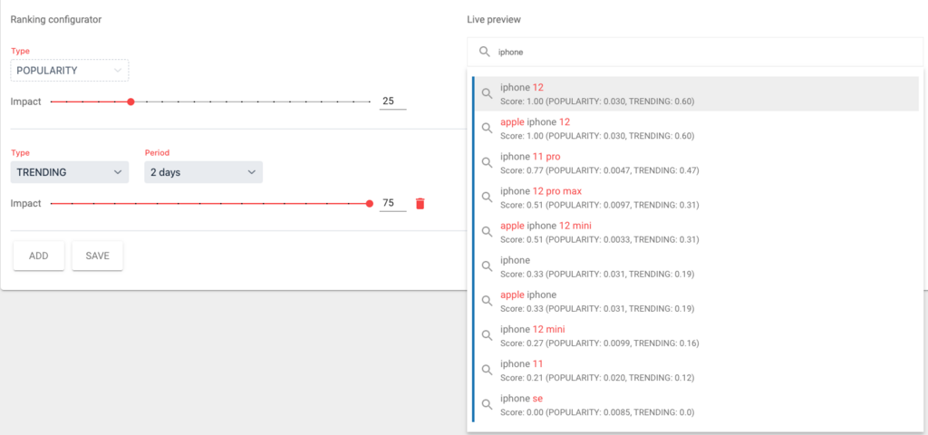Click the SAVE button
928x435 pixels.
click(98, 256)
